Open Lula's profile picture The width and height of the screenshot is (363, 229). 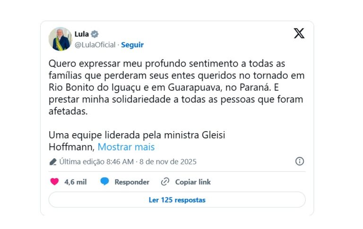coord(60,39)
